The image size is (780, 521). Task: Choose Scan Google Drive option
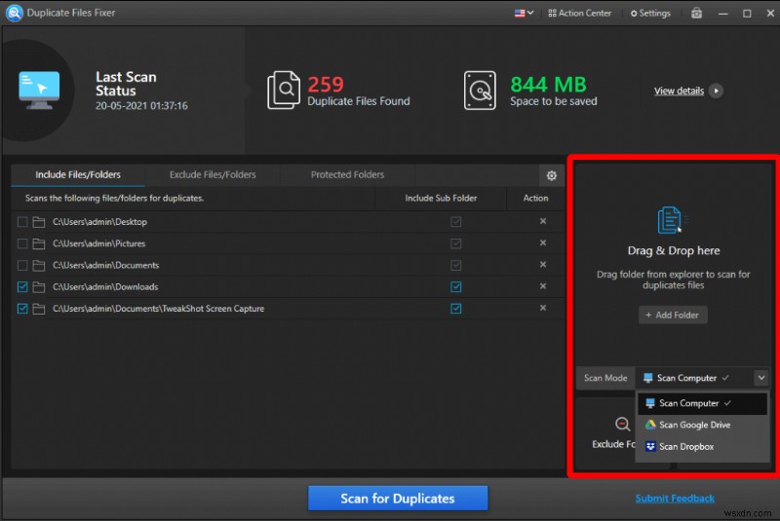pyautogui.click(x=702, y=426)
